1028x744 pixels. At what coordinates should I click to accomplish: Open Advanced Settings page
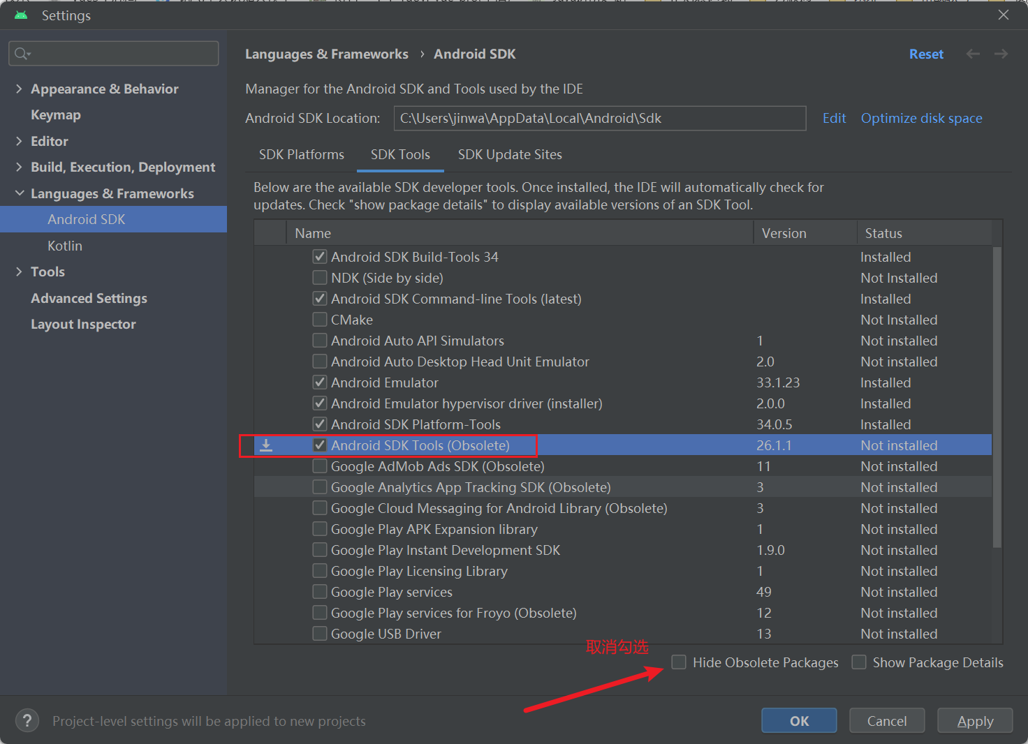[89, 298]
